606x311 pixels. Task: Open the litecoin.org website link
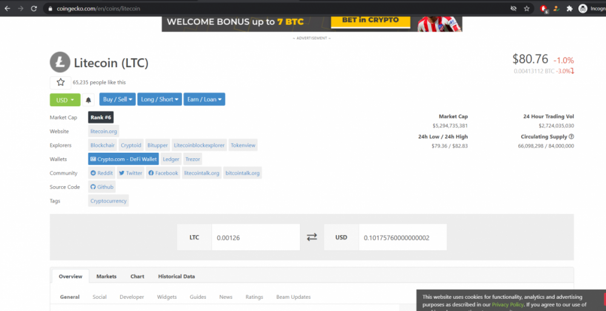[104, 132]
